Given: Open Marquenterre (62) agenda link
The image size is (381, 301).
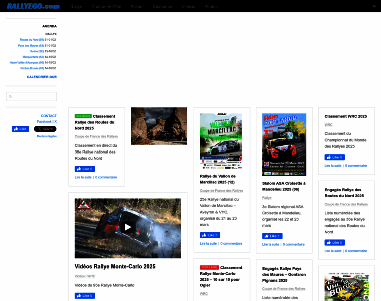Looking at the screenshot, I should tap(33, 57).
